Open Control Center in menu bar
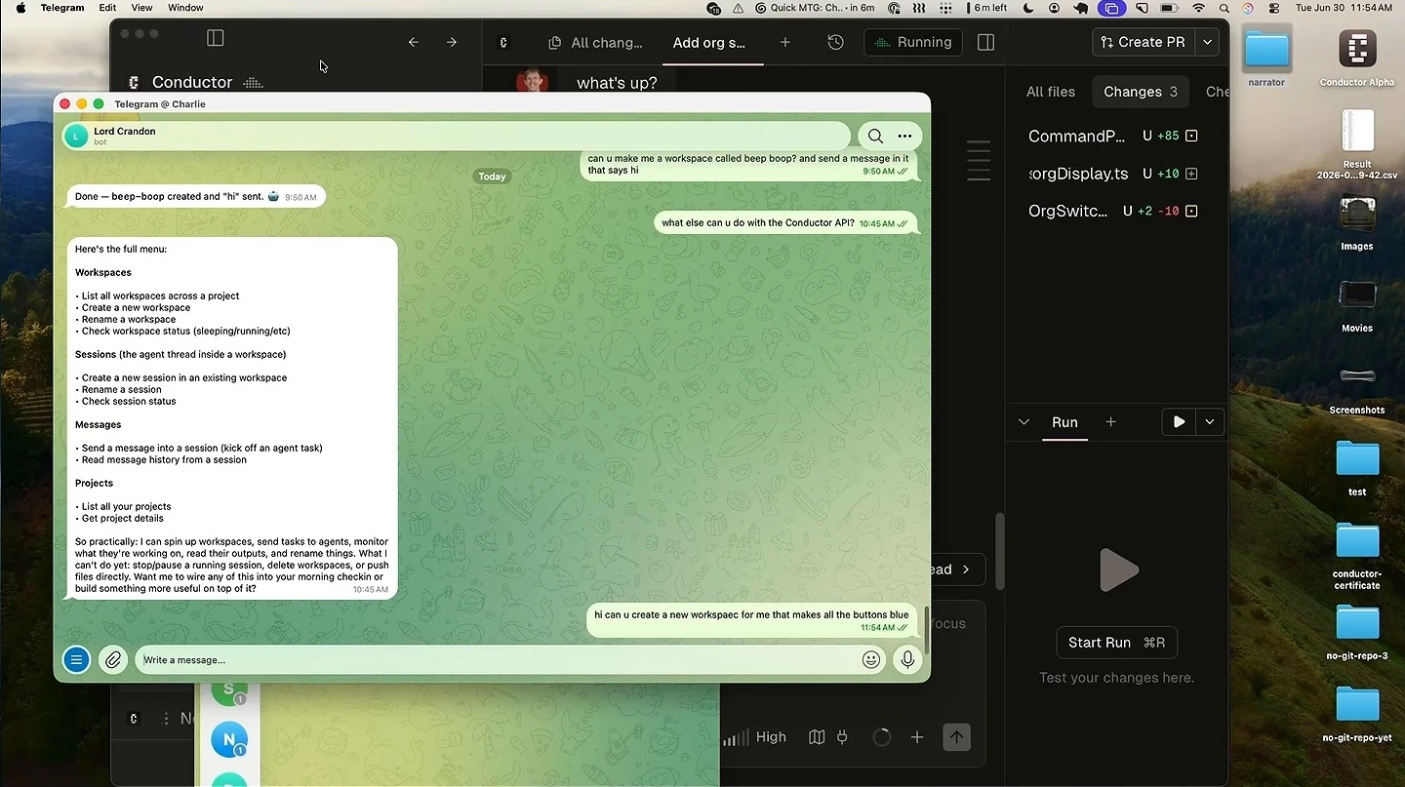This screenshot has height=787, width=1405. [1274, 8]
